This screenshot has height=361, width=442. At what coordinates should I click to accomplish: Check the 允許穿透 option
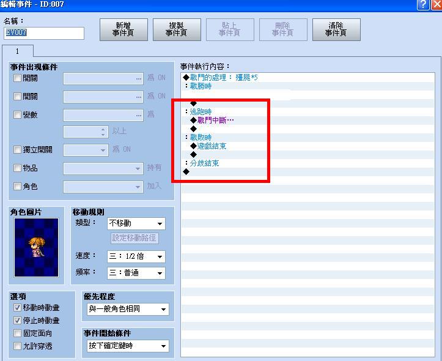click(17, 346)
